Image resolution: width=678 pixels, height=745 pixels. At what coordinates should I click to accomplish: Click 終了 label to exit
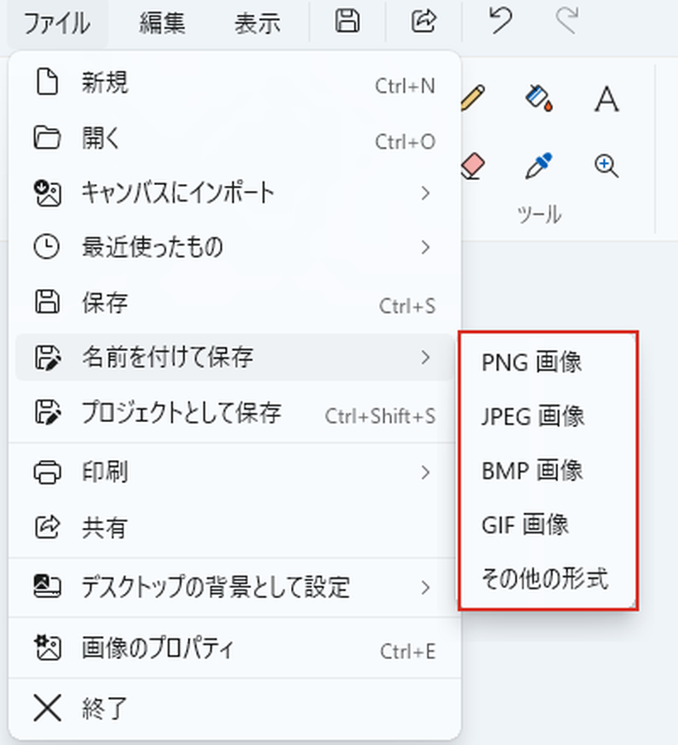(x=105, y=709)
